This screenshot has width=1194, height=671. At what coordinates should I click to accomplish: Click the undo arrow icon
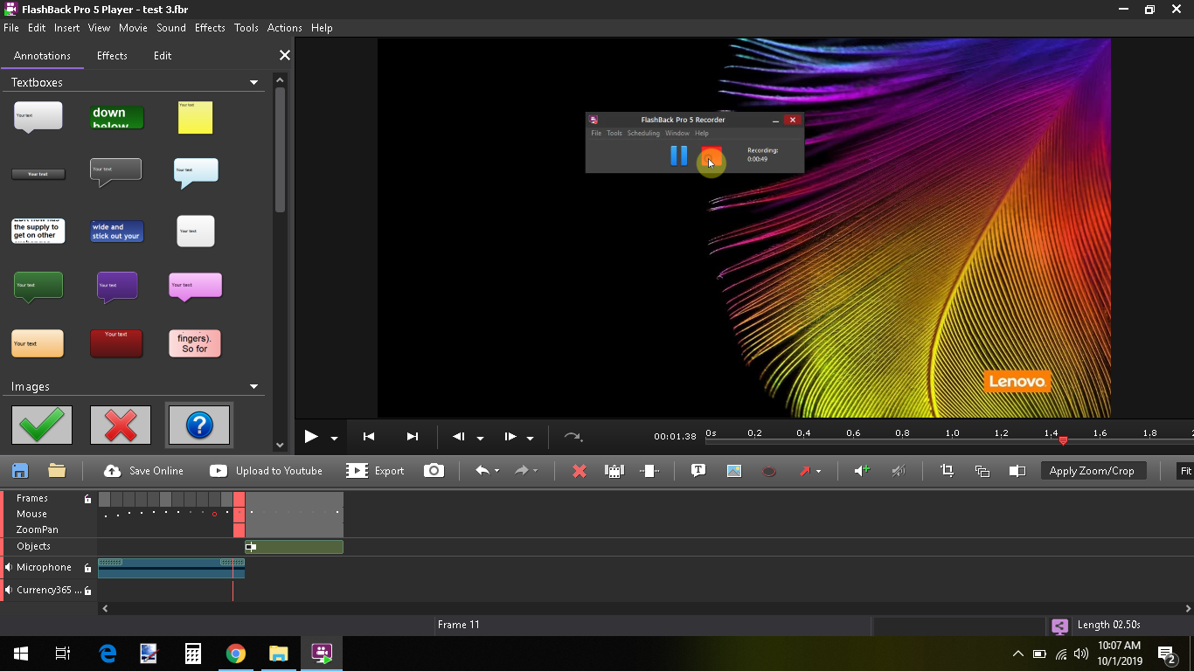coord(482,471)
